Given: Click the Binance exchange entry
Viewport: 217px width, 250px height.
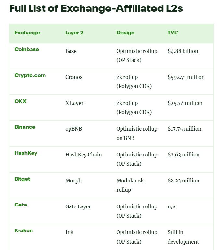Looking at the screenshot, I should (x=25, y=127).
